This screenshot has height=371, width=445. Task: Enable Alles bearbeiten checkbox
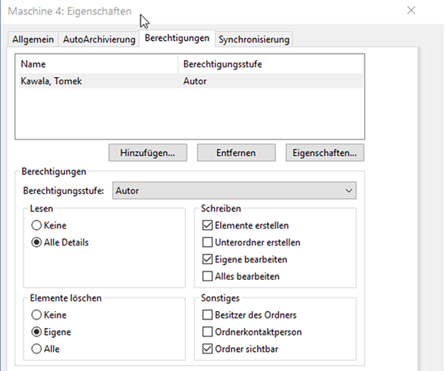coord(208,277)
